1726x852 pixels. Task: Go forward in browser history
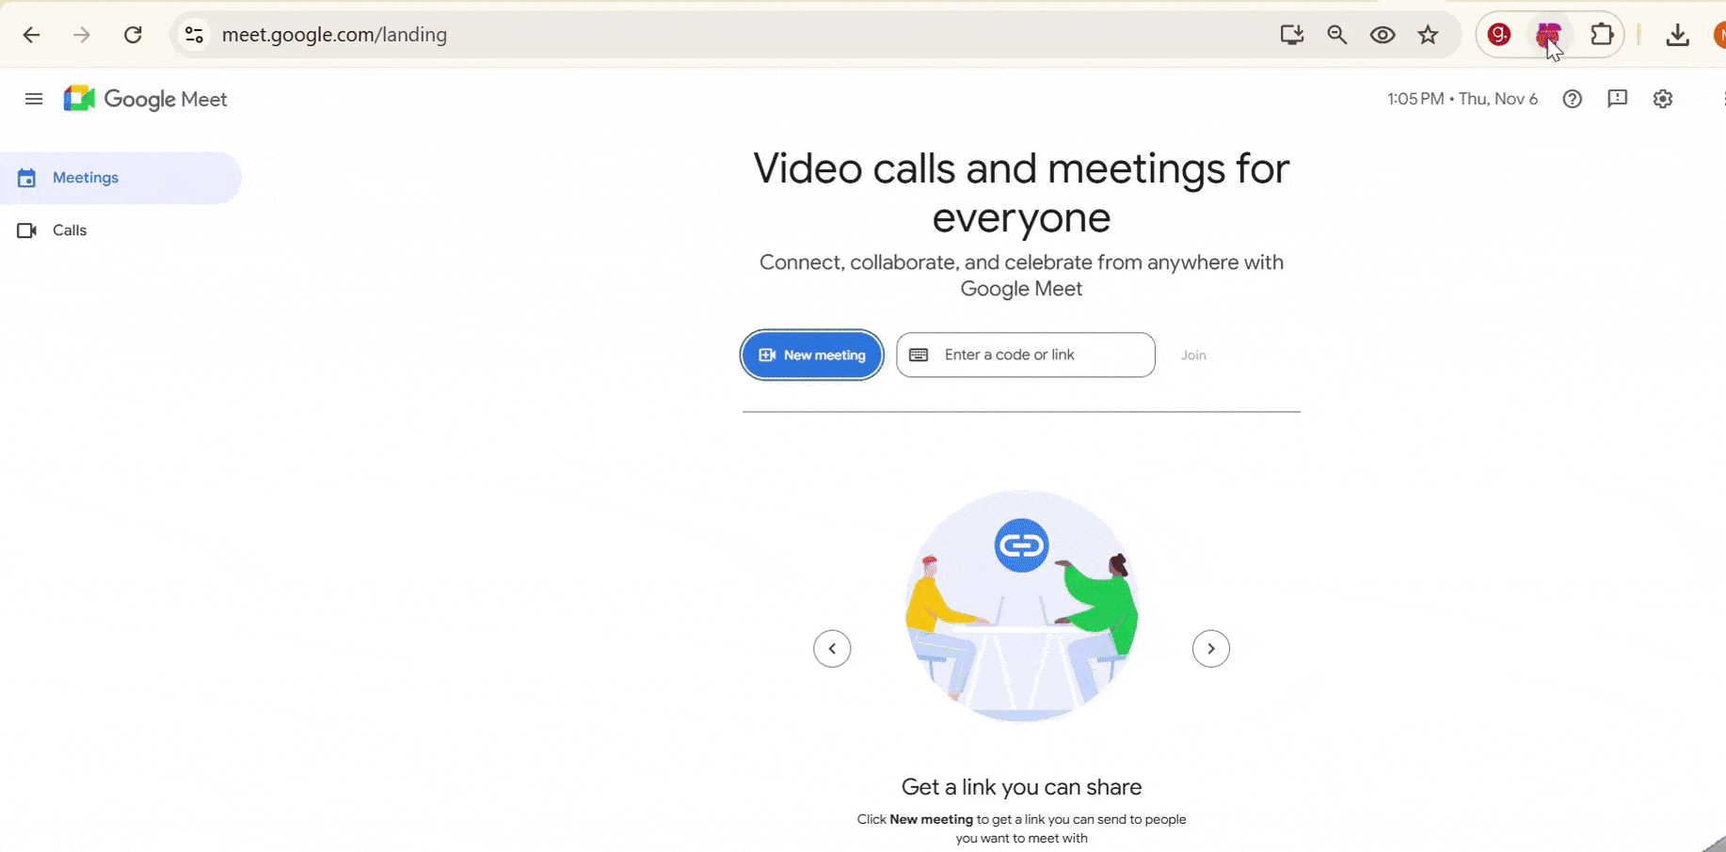[x=82, y=35]
